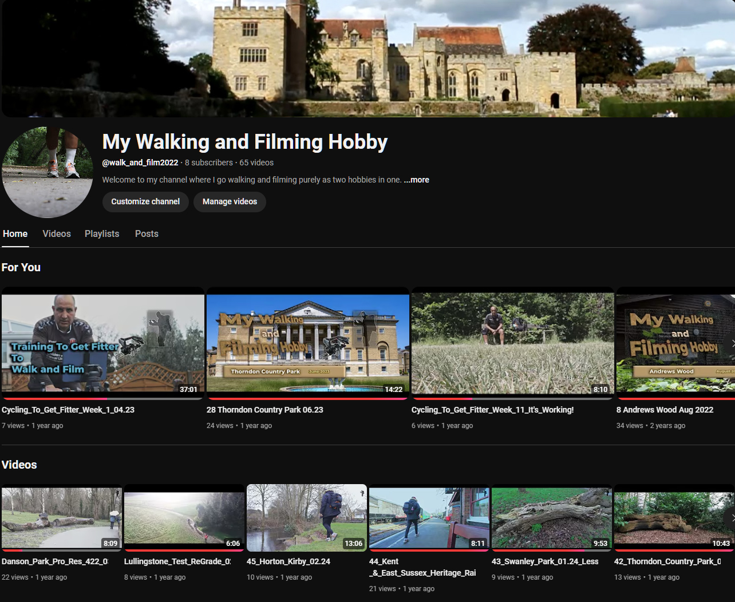Play Cycling_To_Get_Fitter_Week_1 video thumbnail
Screen dimensions: 735x602
pos(103,342)
